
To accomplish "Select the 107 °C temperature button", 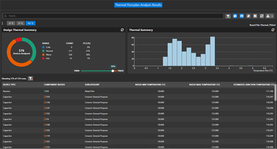I will (31, 23).
